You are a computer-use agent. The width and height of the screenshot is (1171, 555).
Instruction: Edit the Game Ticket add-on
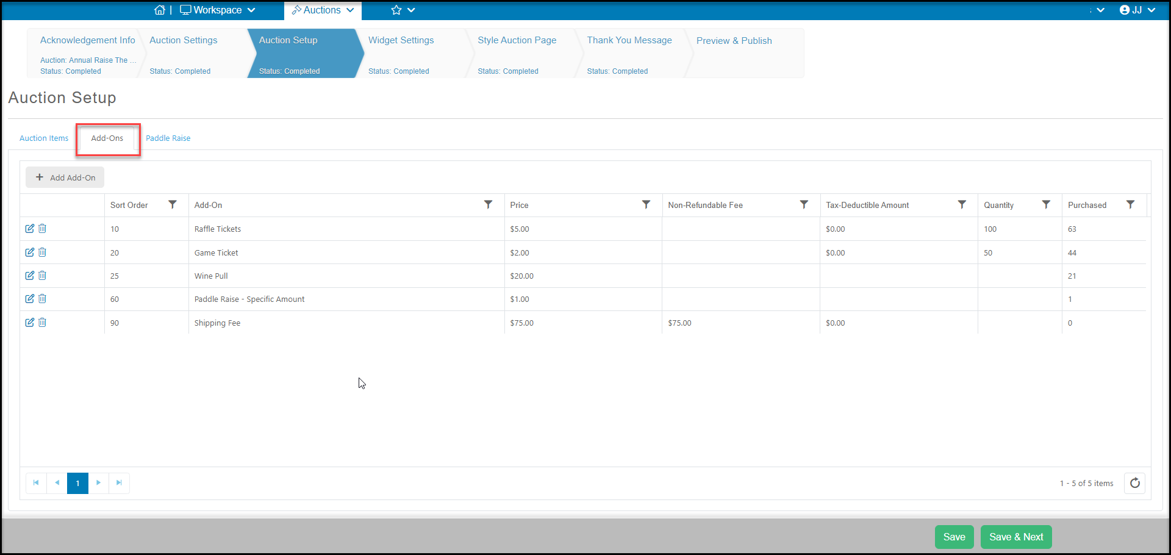(x=29, y=252)
